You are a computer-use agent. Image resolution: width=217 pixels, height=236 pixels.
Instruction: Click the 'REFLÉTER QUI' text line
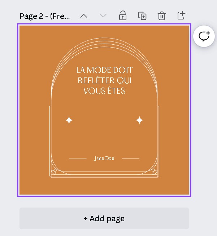[x=104, y=80]
